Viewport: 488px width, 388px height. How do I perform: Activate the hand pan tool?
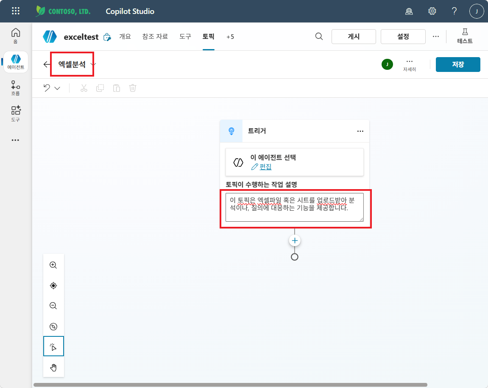[53, 368]
